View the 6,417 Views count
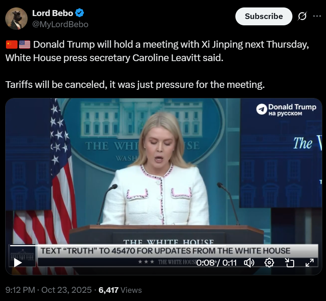Screen dimensions: 326x301 120,290
